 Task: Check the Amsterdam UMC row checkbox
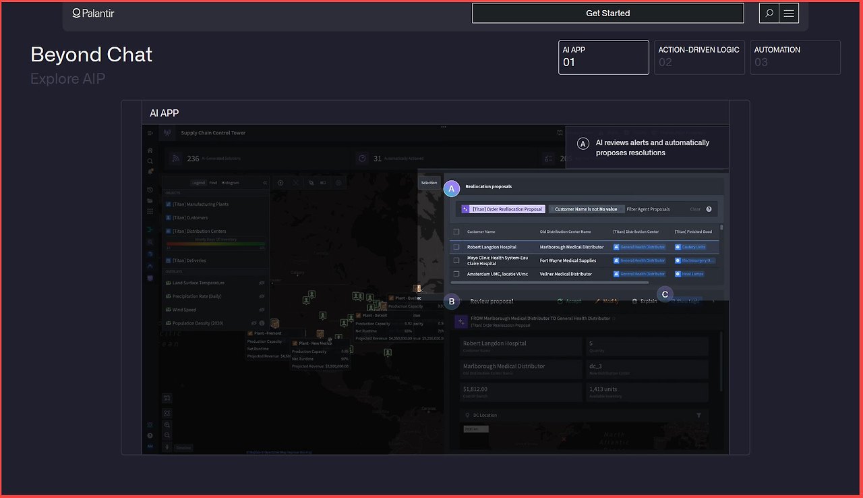click(456, 274)
